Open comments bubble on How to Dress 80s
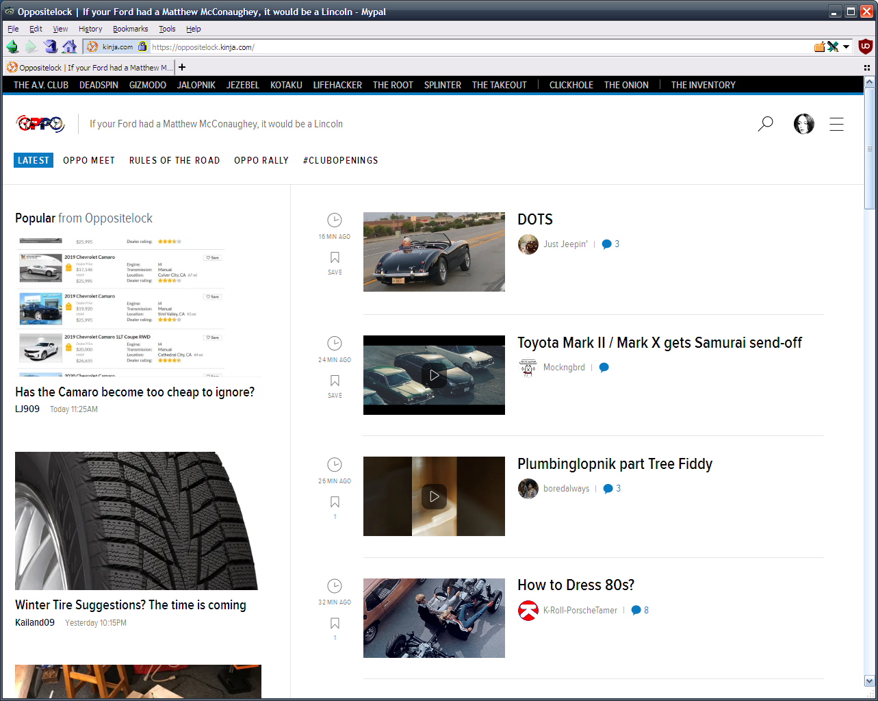Screen dimensions: 878x701 coord(636,611)
